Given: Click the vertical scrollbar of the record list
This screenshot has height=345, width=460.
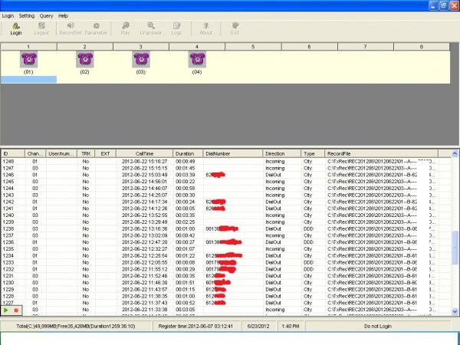Looking at the screenshot, I should pos(455,245).
